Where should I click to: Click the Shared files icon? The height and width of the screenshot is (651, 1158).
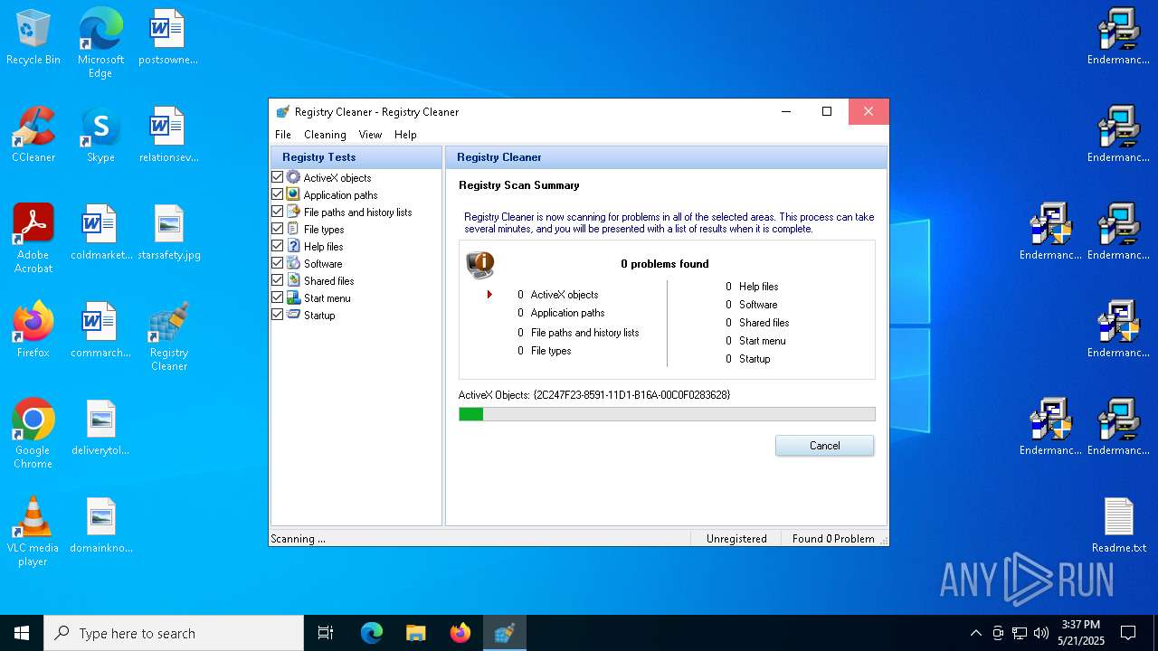point(293,280)
